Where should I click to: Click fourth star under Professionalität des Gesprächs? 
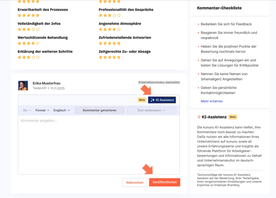pyautogui.click(x=114, y=15)
